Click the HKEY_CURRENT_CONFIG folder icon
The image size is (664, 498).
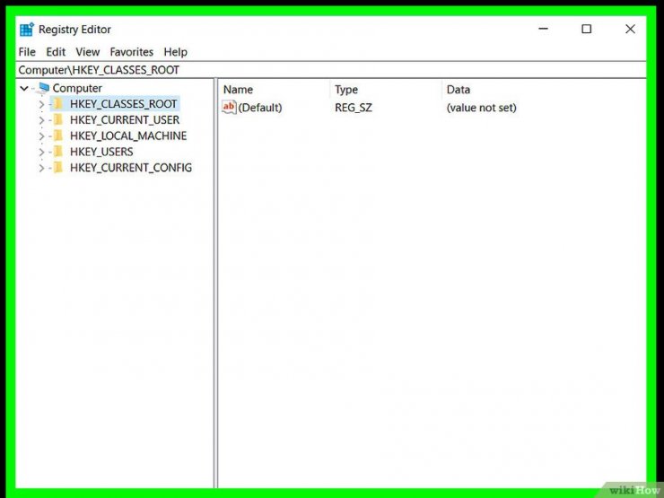[x=58, y=168]
